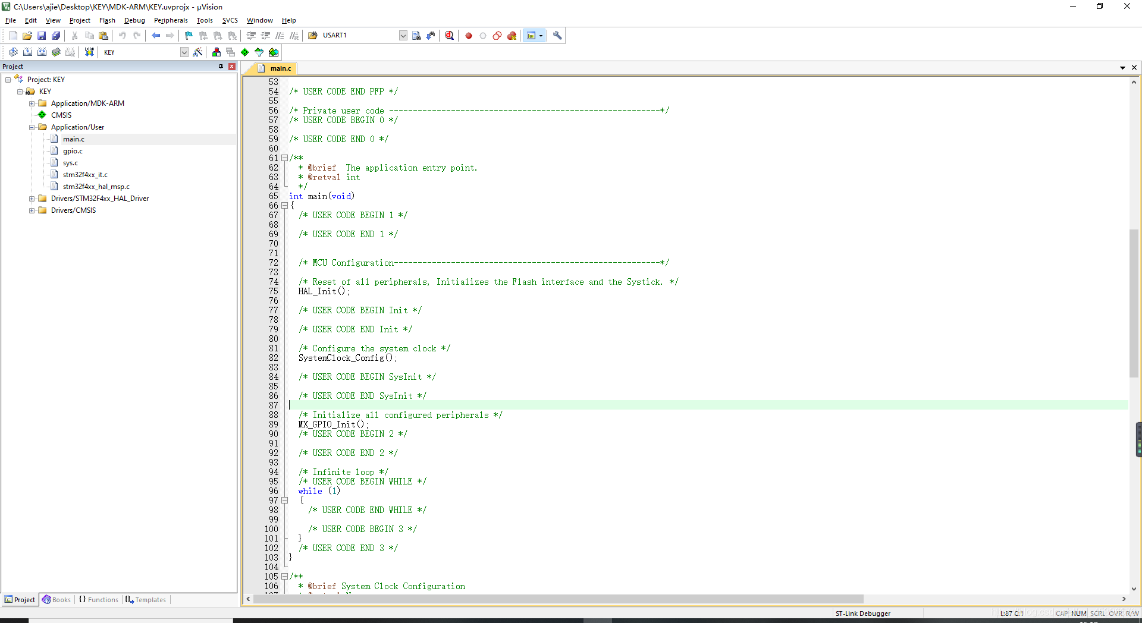The image size is (1142, 623).
Task: Click the Open file toolbar icon
Action: pos(27,36)
